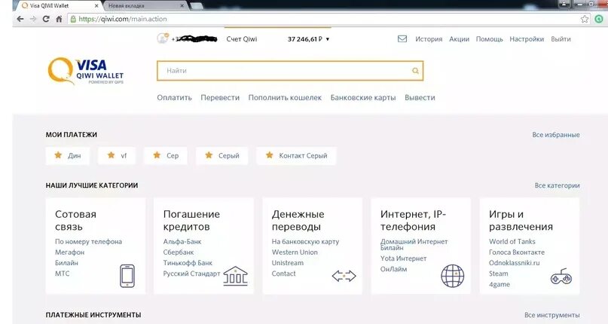Click the Сбербанк link

(179, 252)
